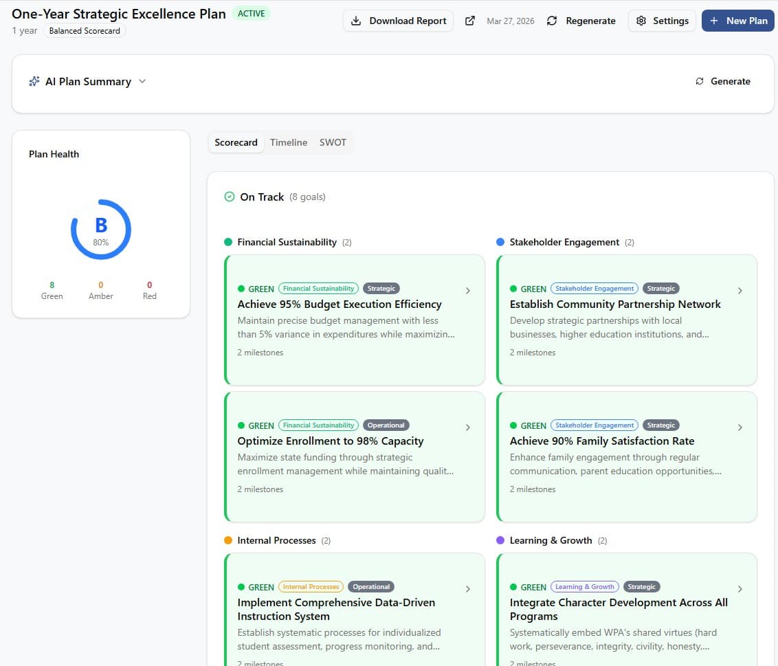Click the GREEN status dot on Community Partnership card
Screen dimensions: 778x666
pyautogui.click(x=513, y=289)
